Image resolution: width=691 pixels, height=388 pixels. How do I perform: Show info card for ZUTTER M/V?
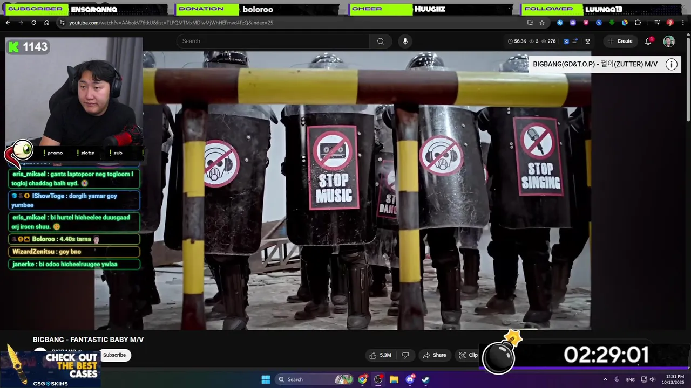point(671,64)
